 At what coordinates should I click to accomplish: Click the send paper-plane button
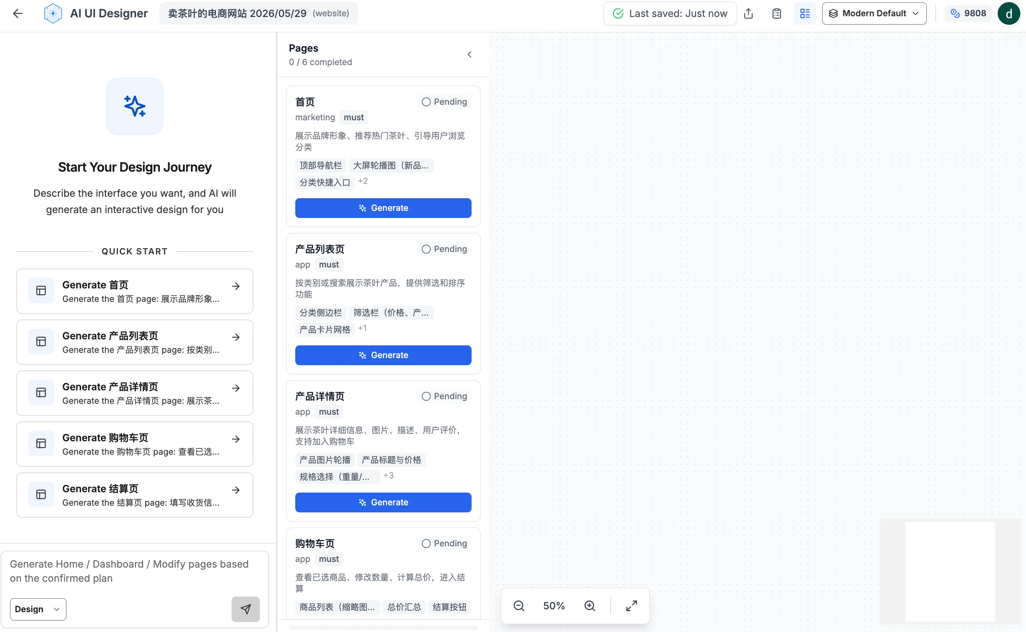click(x=246, y=609)
